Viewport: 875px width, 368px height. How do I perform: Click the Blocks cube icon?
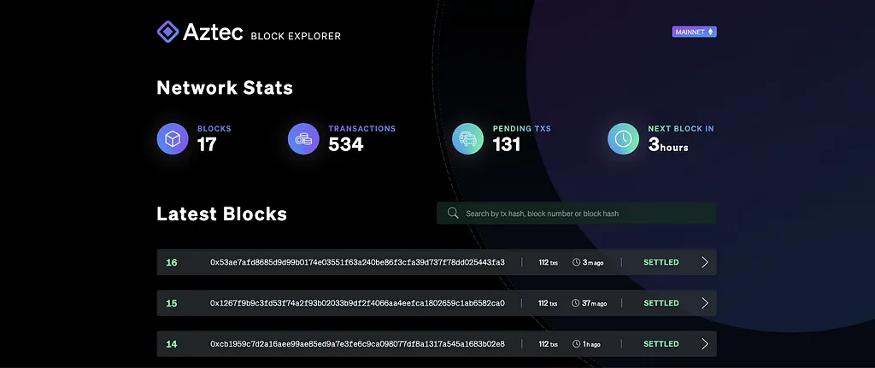(173, 139)
